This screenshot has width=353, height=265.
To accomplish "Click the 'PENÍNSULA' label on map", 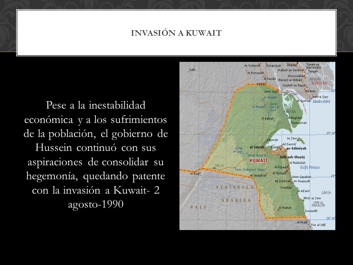I will (x=235, y=187).
